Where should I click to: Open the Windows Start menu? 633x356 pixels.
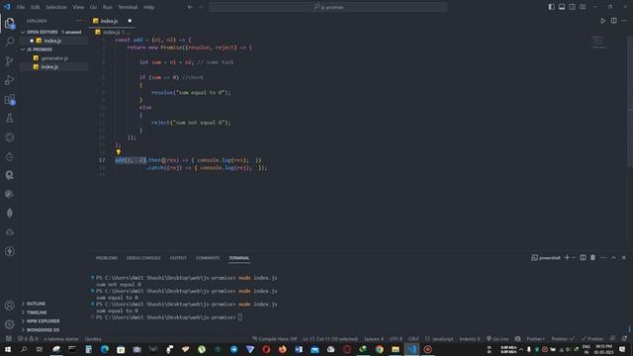click(x=7, y=349)
